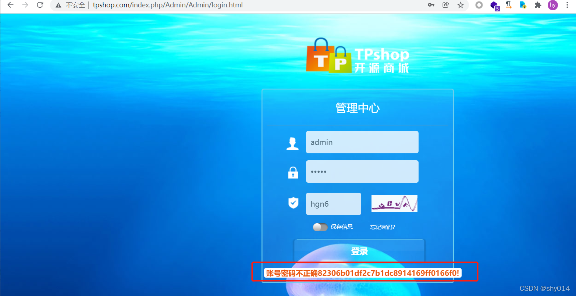Open the hy profile avatar
This screenshot has width=576, height=296.
pos(552,5)
